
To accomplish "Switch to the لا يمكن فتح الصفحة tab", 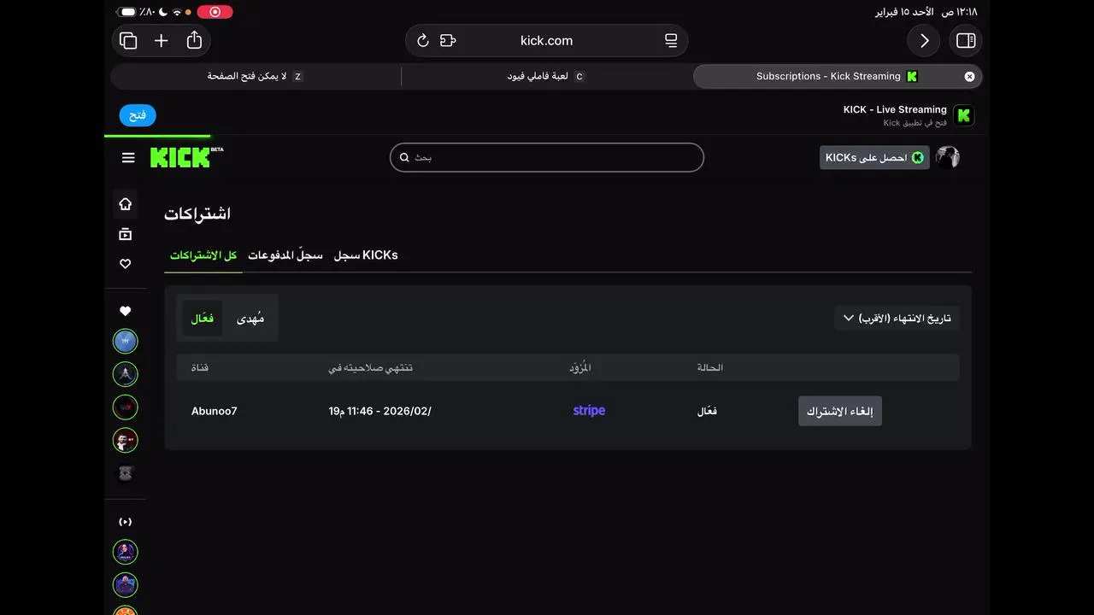I will [x=256, y=76].
